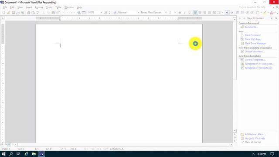279x157 pixels.
Task: Click the Bullets list icon
Action: tap(242, 13)
